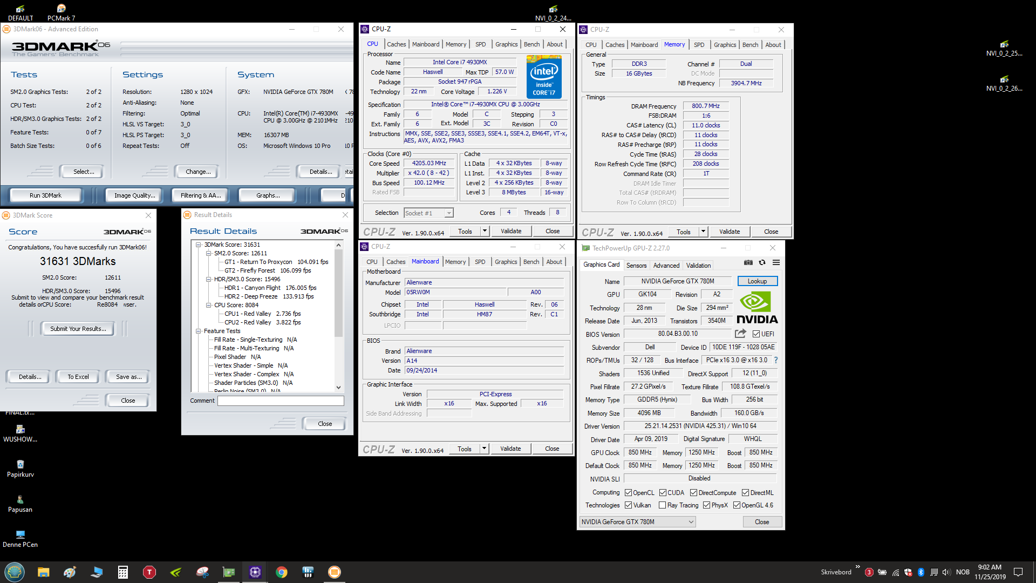The image size is (1036, 583).
Task: Toggle the UEFI checkbox in GPU-Z
Action: tap(756, 334)
